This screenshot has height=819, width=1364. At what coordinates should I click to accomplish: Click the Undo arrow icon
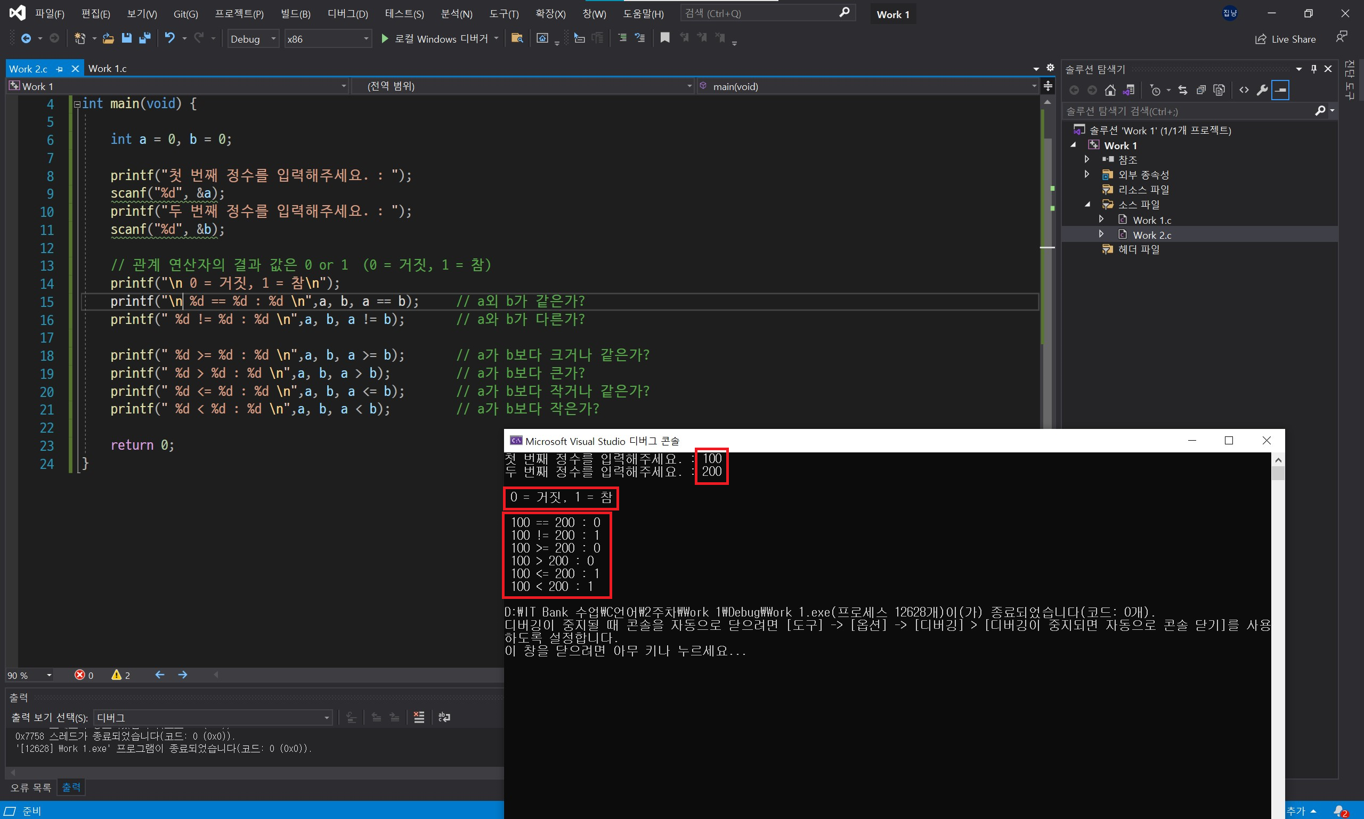tap(169, 38)
